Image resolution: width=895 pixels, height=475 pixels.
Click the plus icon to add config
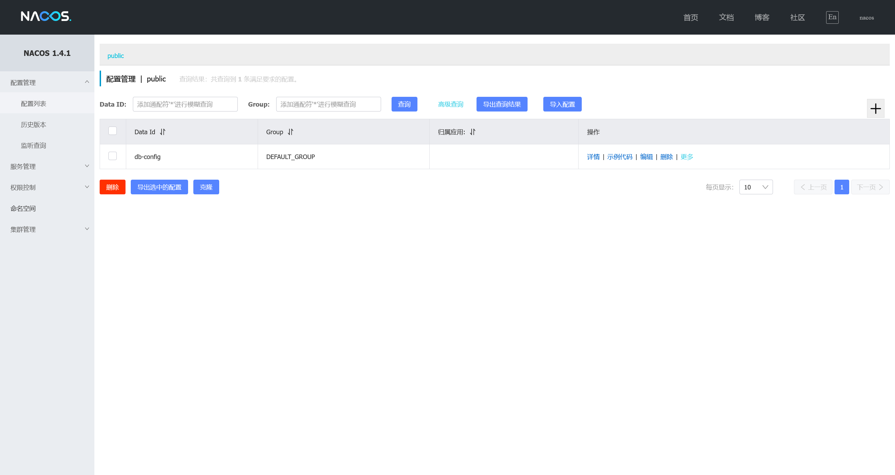click(x=875, y=109)
